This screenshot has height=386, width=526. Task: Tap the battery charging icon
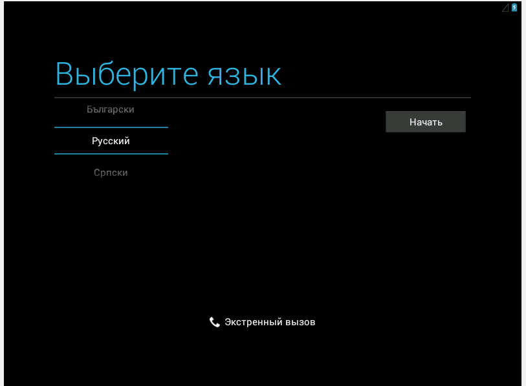pos(514,8)
